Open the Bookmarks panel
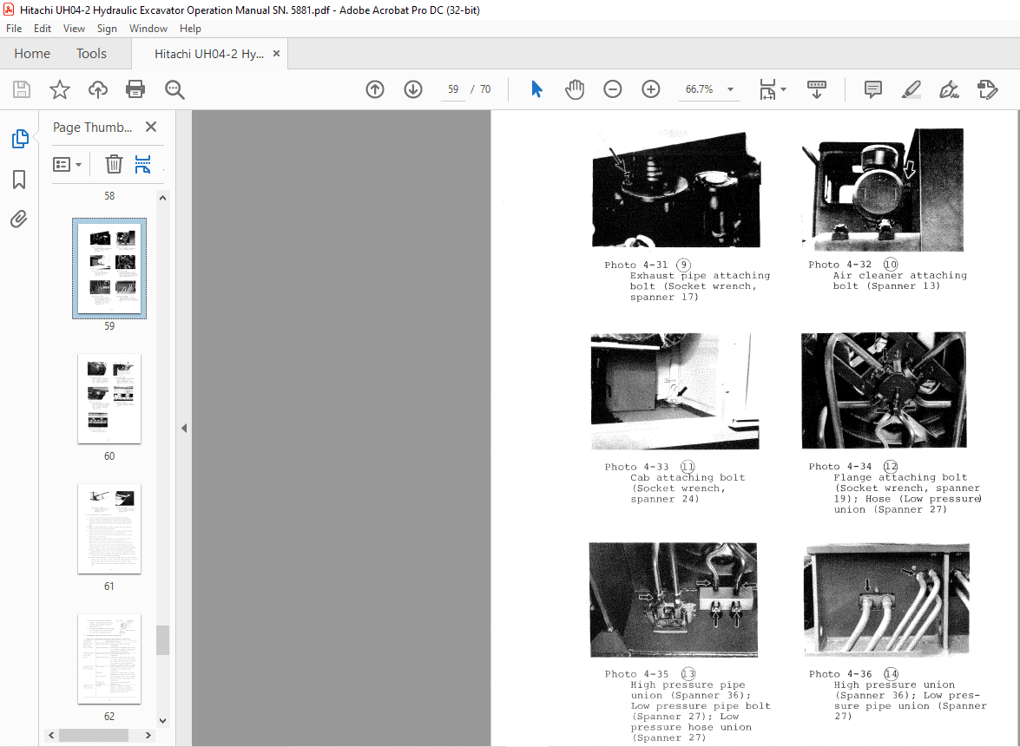The image size is (1020, 747). (x=19, y=179)
